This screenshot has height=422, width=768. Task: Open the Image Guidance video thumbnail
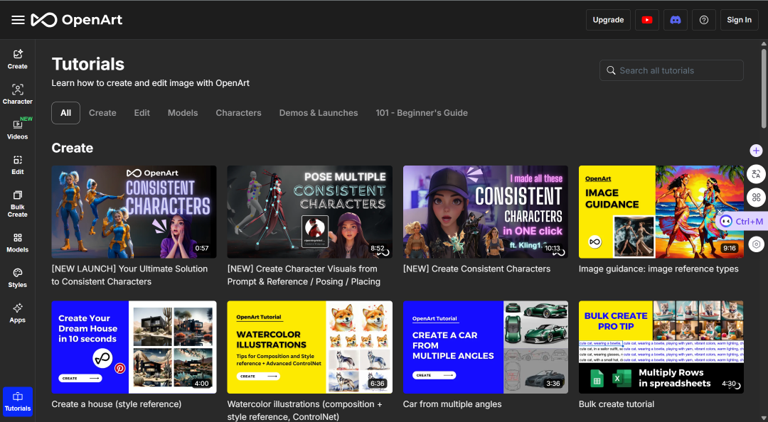click(x=661, y=212)
